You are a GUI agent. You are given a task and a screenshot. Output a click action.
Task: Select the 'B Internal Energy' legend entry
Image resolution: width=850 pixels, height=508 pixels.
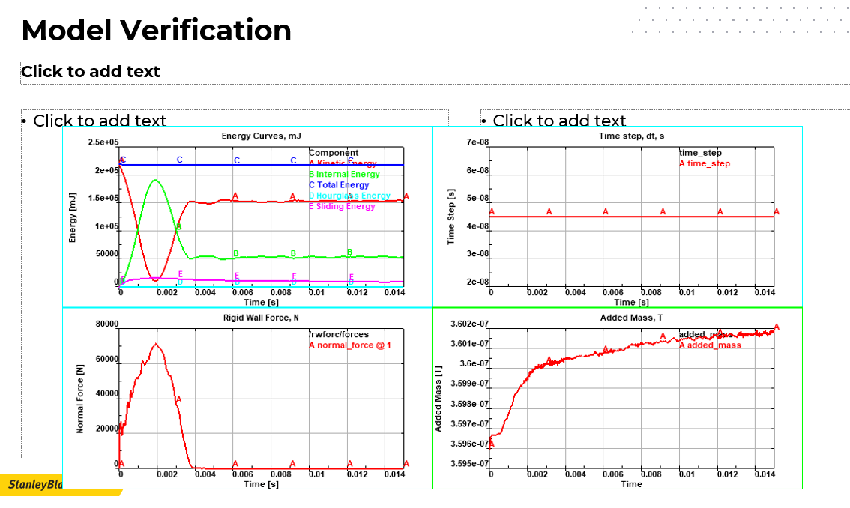[x=344, y=174]
